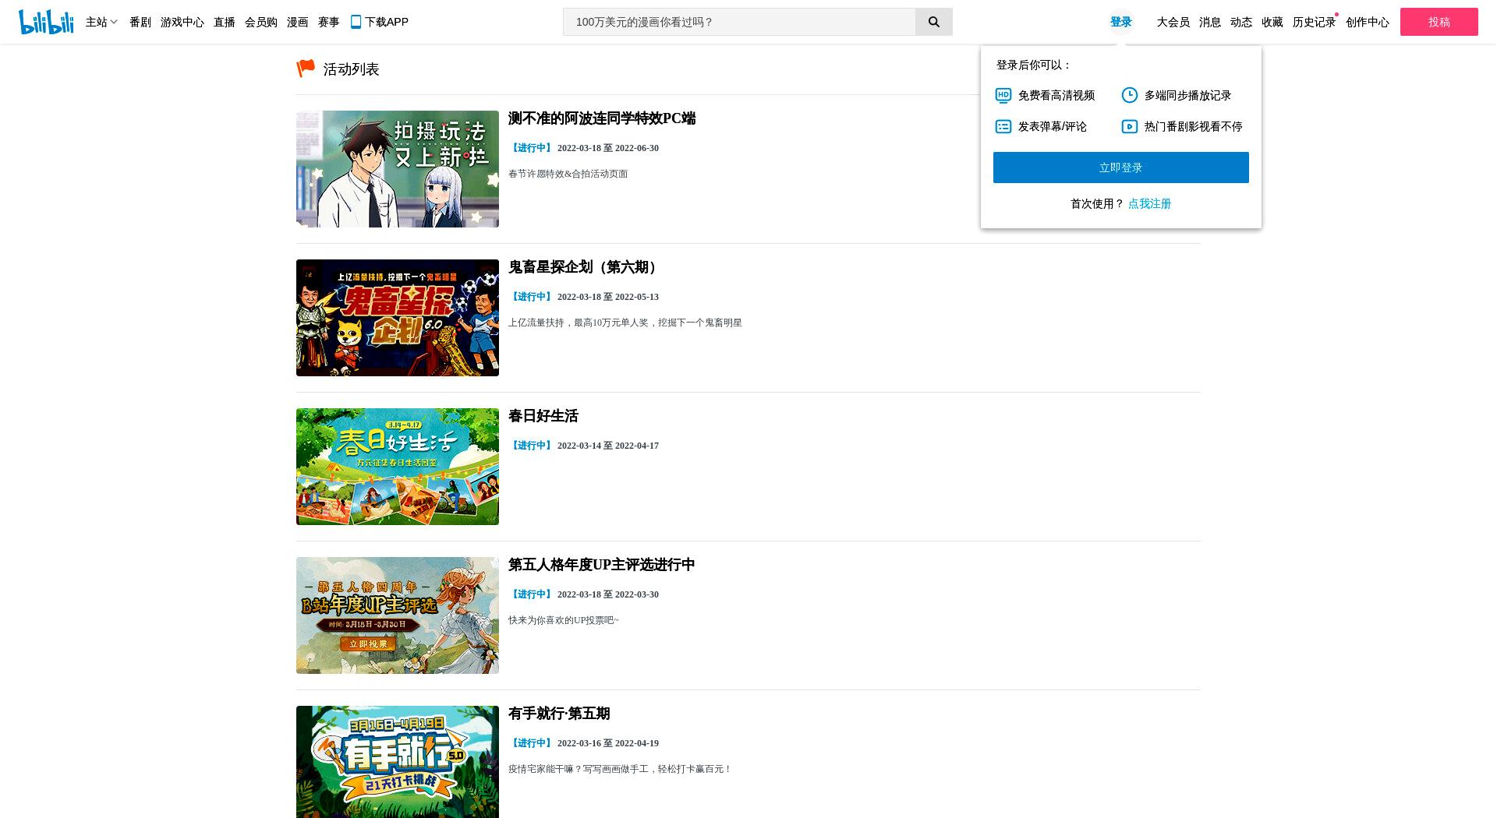1497x818 pixels.
Task: Open 消息 in the top bar
Action: click(1210, 22)
